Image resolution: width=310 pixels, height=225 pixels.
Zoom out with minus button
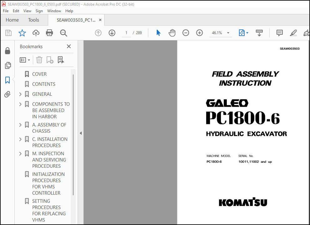185,33
